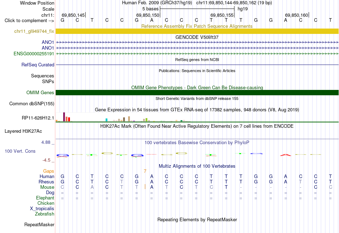339x233 pixels.
Task: Open 'Multiz Alignments of 100 Vertebrates' title
Action: coord(197,166)
